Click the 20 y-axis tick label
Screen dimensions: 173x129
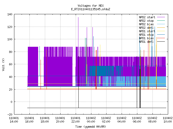[x=11, y=89]
